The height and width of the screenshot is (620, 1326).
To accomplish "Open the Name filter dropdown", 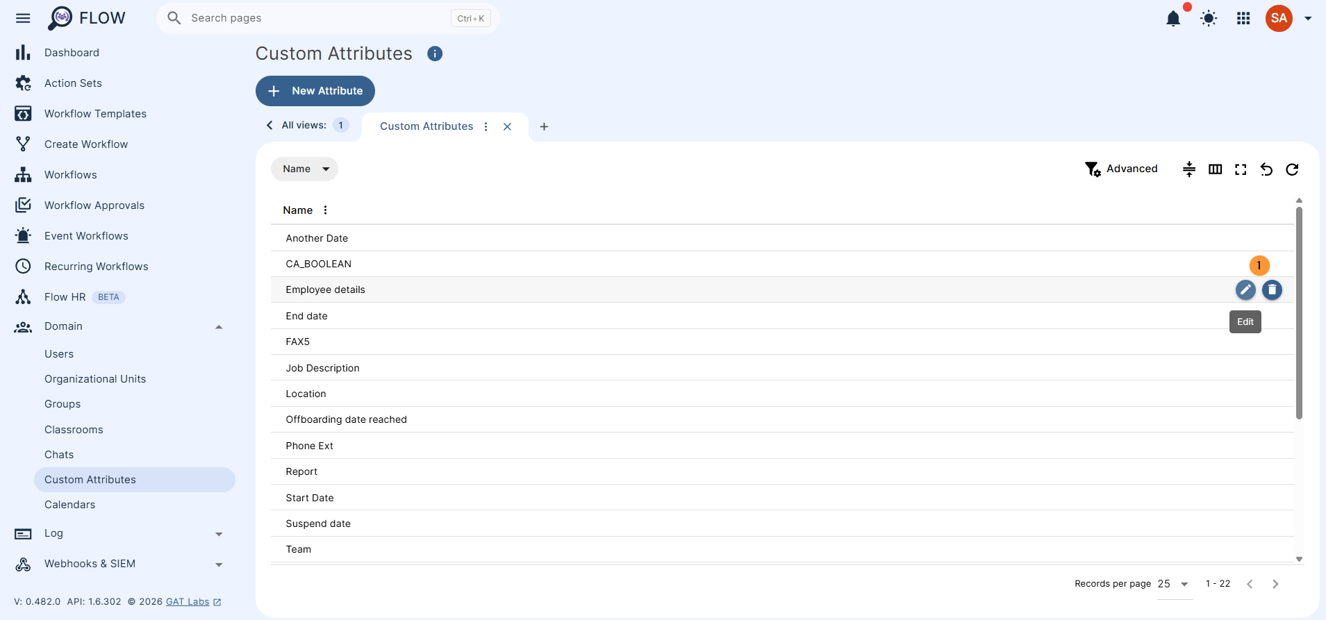I will [x=304, y=169].
